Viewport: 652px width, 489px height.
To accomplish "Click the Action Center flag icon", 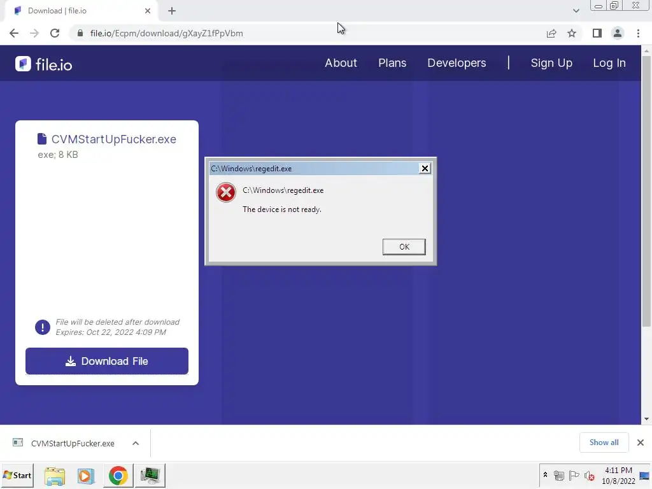I will point(574,475).
